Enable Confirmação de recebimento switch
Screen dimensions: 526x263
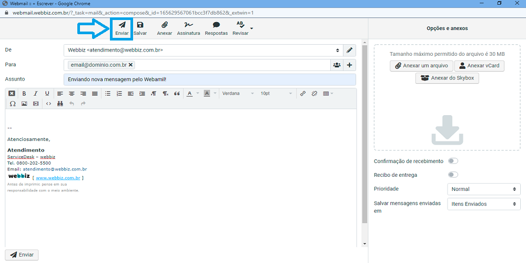point(452,161)
